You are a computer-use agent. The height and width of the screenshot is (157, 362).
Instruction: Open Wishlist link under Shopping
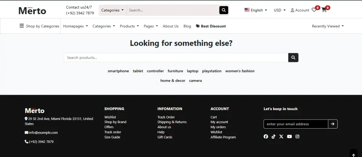(110, 117)
